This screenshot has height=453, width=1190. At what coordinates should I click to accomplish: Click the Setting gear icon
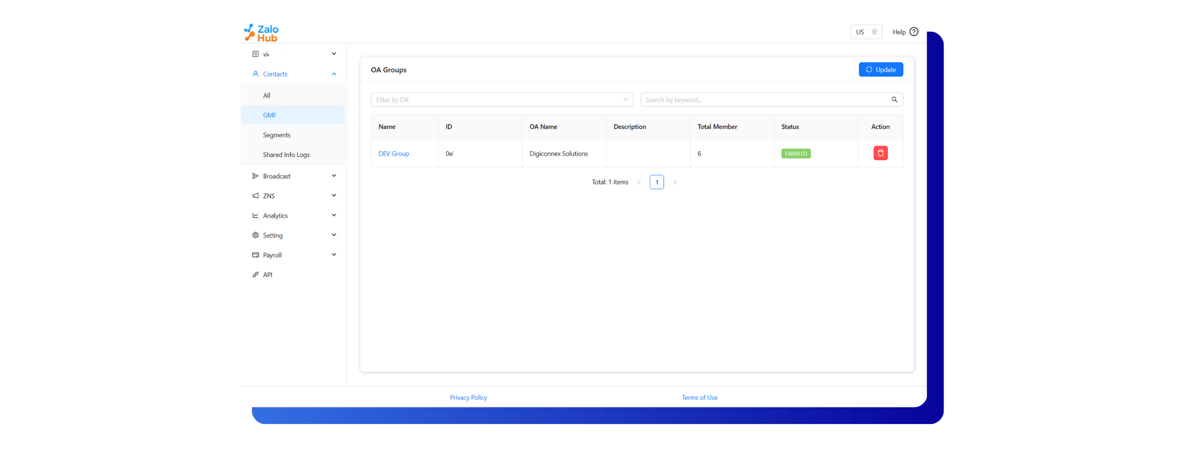pos(255,235)
